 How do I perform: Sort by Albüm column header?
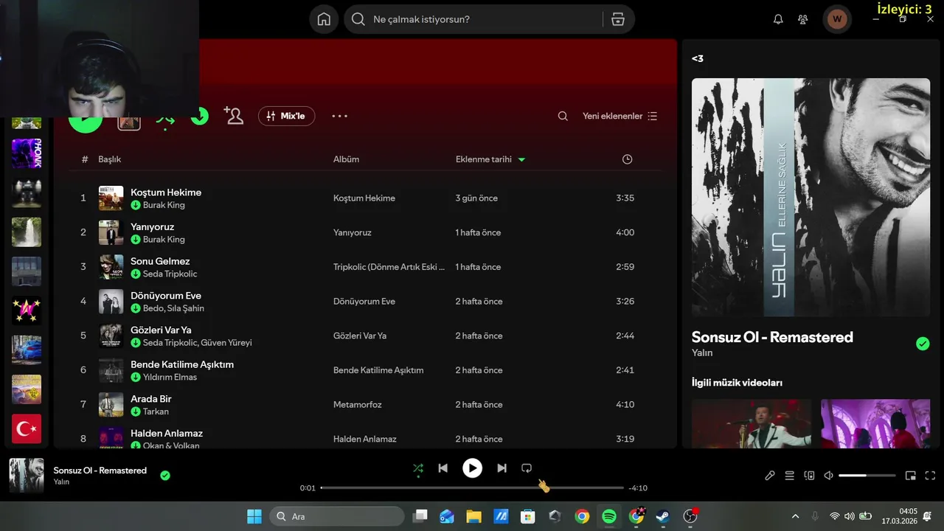click(x=346, y=159)
